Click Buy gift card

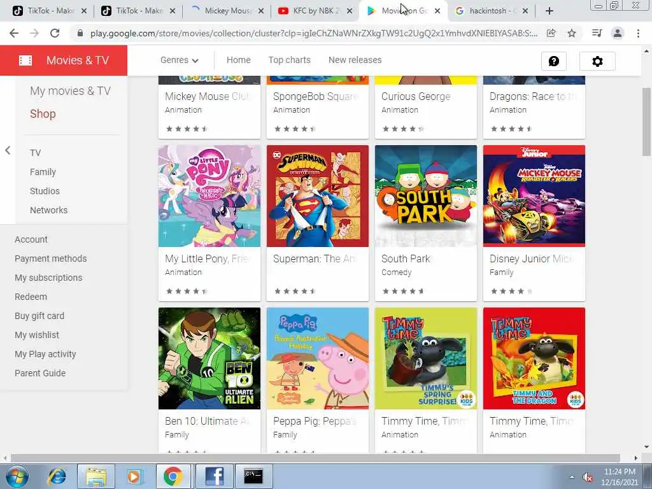(39, 316)
